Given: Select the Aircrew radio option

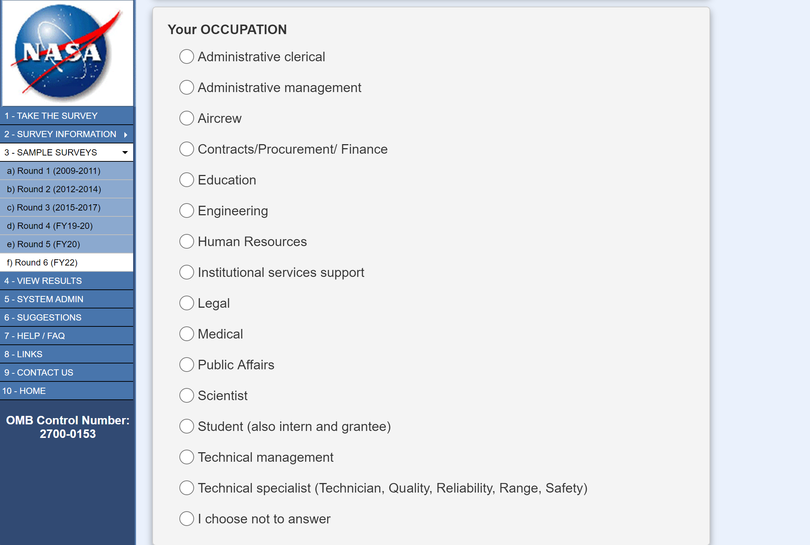Looking at the screenshot, I should click(x=186, y=118).
